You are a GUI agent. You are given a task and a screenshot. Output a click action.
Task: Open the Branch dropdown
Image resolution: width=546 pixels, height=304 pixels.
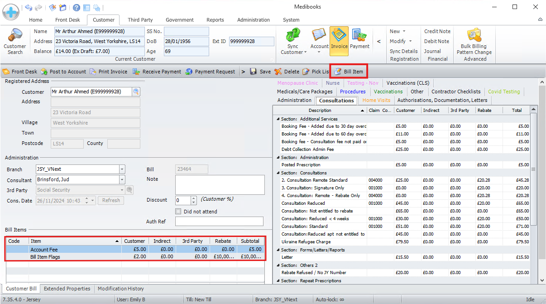coord(122,169)
